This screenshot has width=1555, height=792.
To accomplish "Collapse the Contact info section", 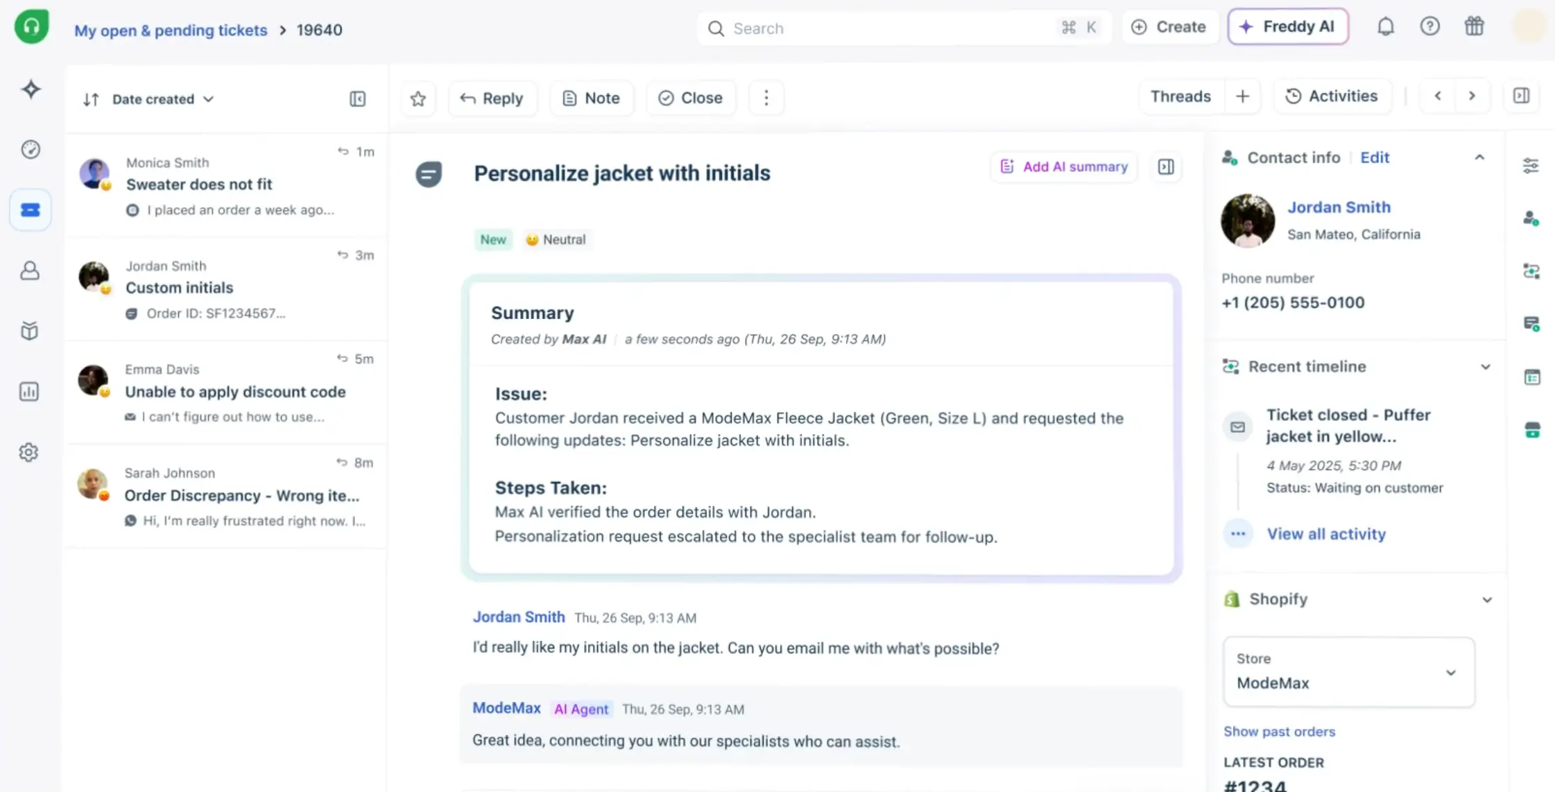I will (x=1480, y=157).
